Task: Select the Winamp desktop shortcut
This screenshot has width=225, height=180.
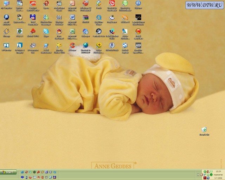Action: point(6,33)
